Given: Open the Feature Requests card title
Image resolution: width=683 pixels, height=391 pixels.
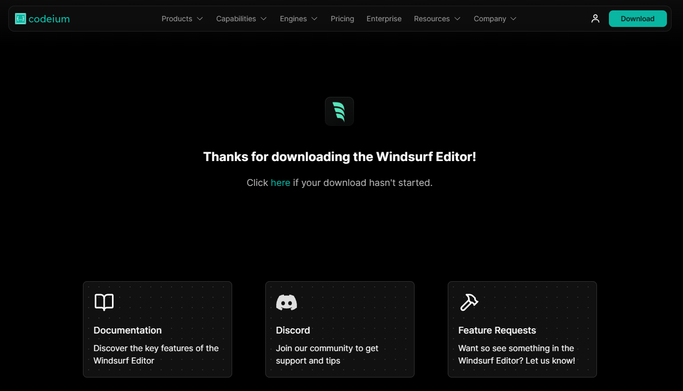Looking at the screenshot, I should tap(497, 330).
